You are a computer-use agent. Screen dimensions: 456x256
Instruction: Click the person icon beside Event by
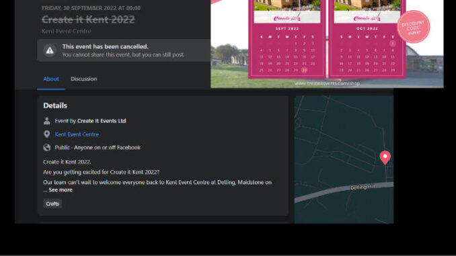pos(46,121)
